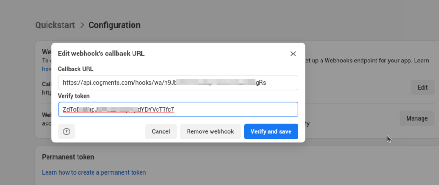Click the Verify token field label
The width and height of the screenshot is (439, 185).
point(74,96)
